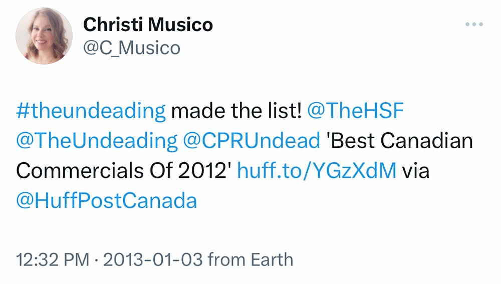
Task: Open the Christi Musico display name
Action: (148, 24)
